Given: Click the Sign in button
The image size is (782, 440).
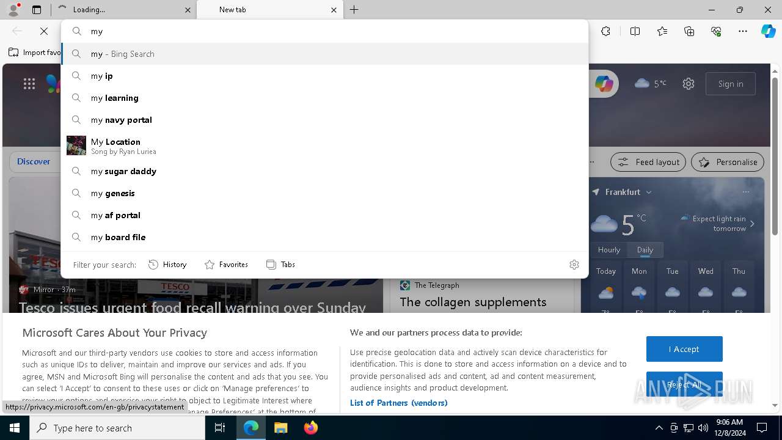Looking at the screenshot, I should coord(731,84).
